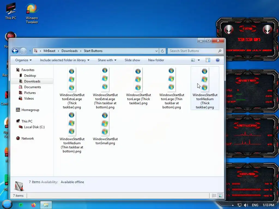Click the ENG language indicator

255,205
